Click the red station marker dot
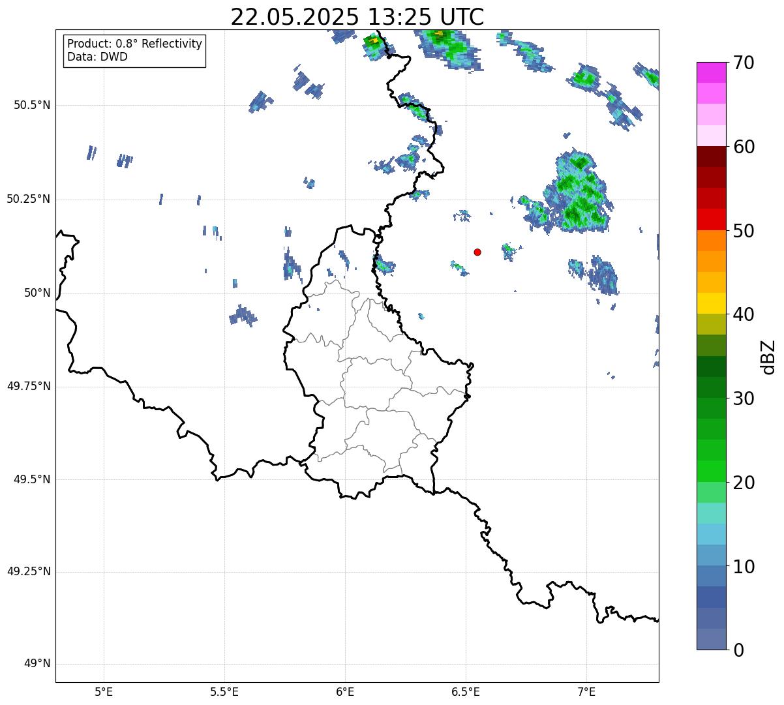The width and height of the screenshot is (784, 705). tap(477, 252)
